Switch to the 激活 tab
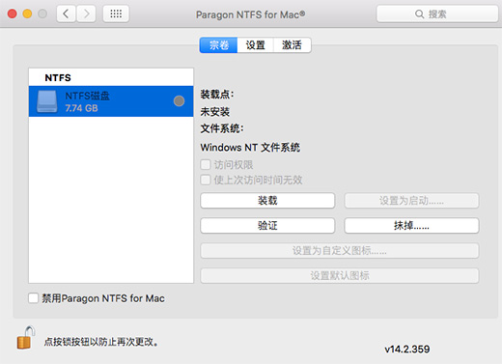 coord(292,45)
